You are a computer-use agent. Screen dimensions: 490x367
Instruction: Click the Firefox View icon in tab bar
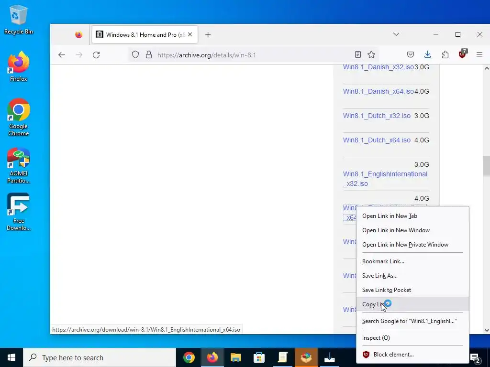(79, 34)
